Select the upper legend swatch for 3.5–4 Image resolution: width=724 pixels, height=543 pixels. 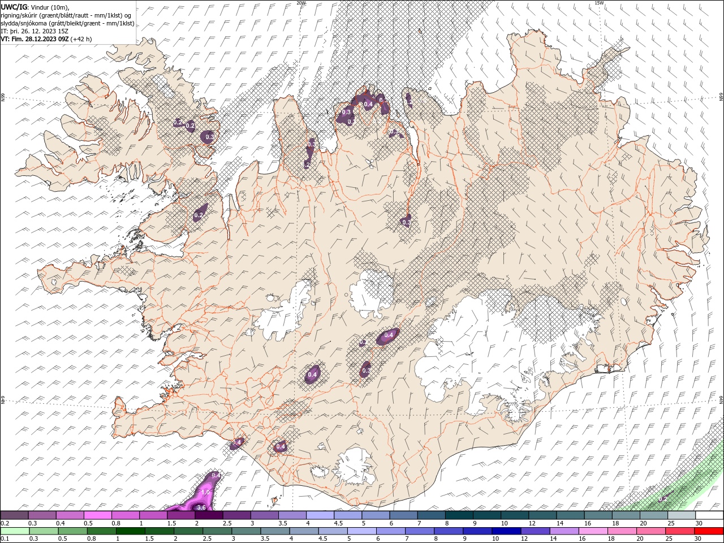[292, 515]
